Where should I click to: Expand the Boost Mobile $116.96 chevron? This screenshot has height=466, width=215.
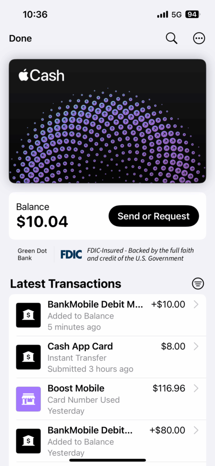(x=196, y=389)
